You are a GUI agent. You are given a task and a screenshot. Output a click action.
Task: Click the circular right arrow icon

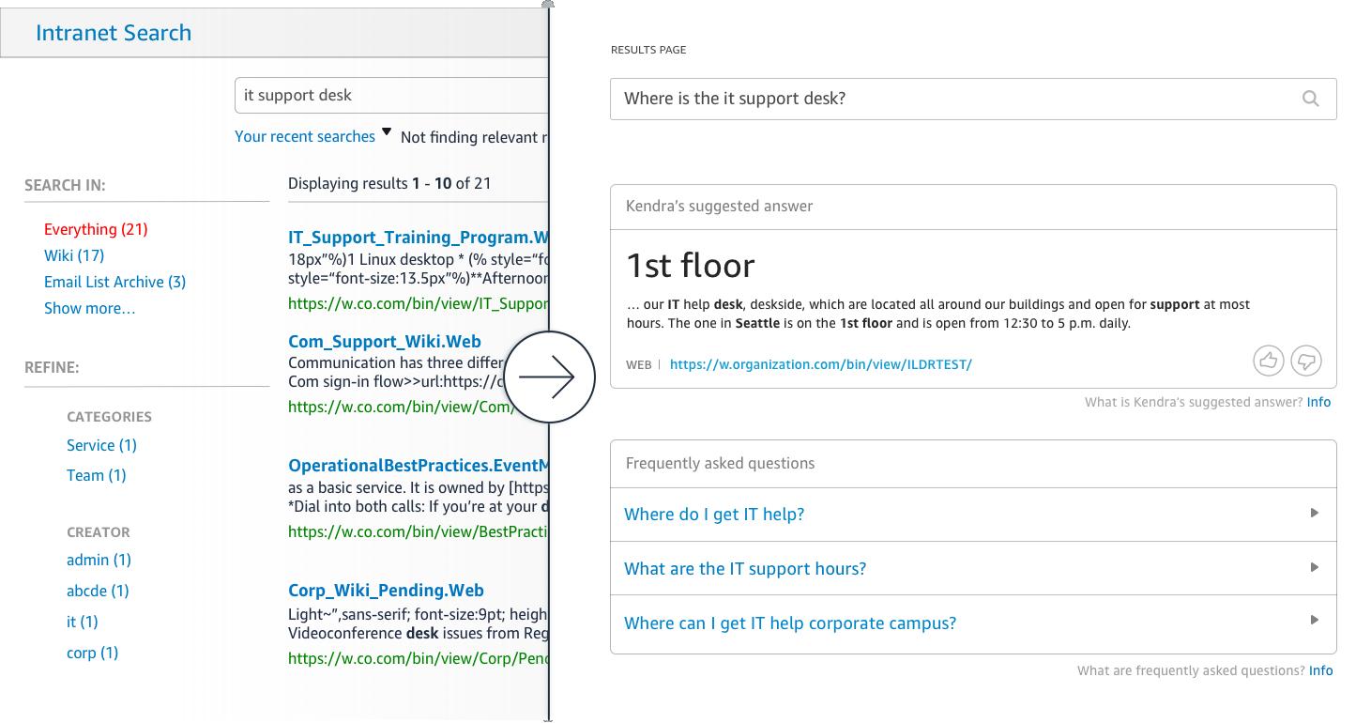pos(550,377)
